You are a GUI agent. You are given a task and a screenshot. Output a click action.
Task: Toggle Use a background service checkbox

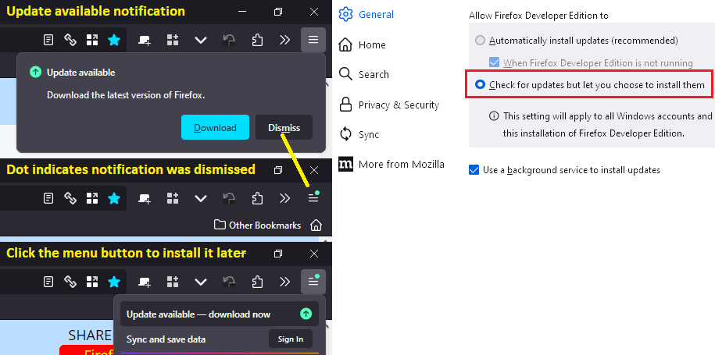474,170
